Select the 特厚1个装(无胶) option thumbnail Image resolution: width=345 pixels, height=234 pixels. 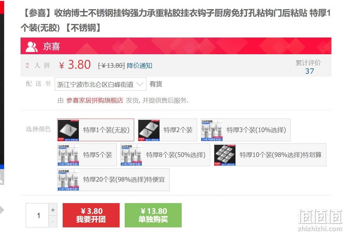(68, 130)
